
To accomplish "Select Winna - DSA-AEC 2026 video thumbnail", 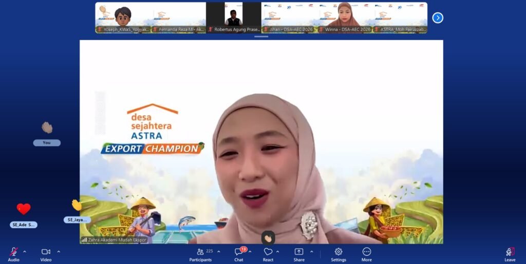I will click(345, 18).
